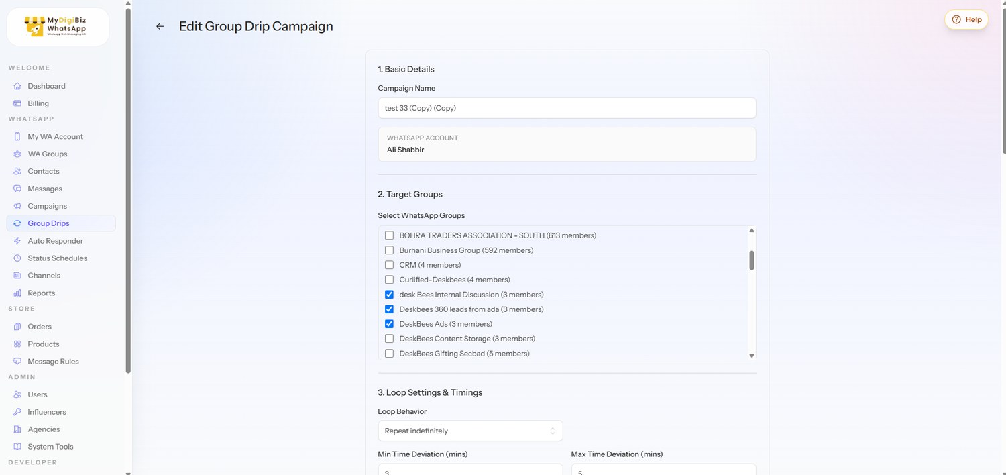Open Auto Responder link

[x=61, y=241]
